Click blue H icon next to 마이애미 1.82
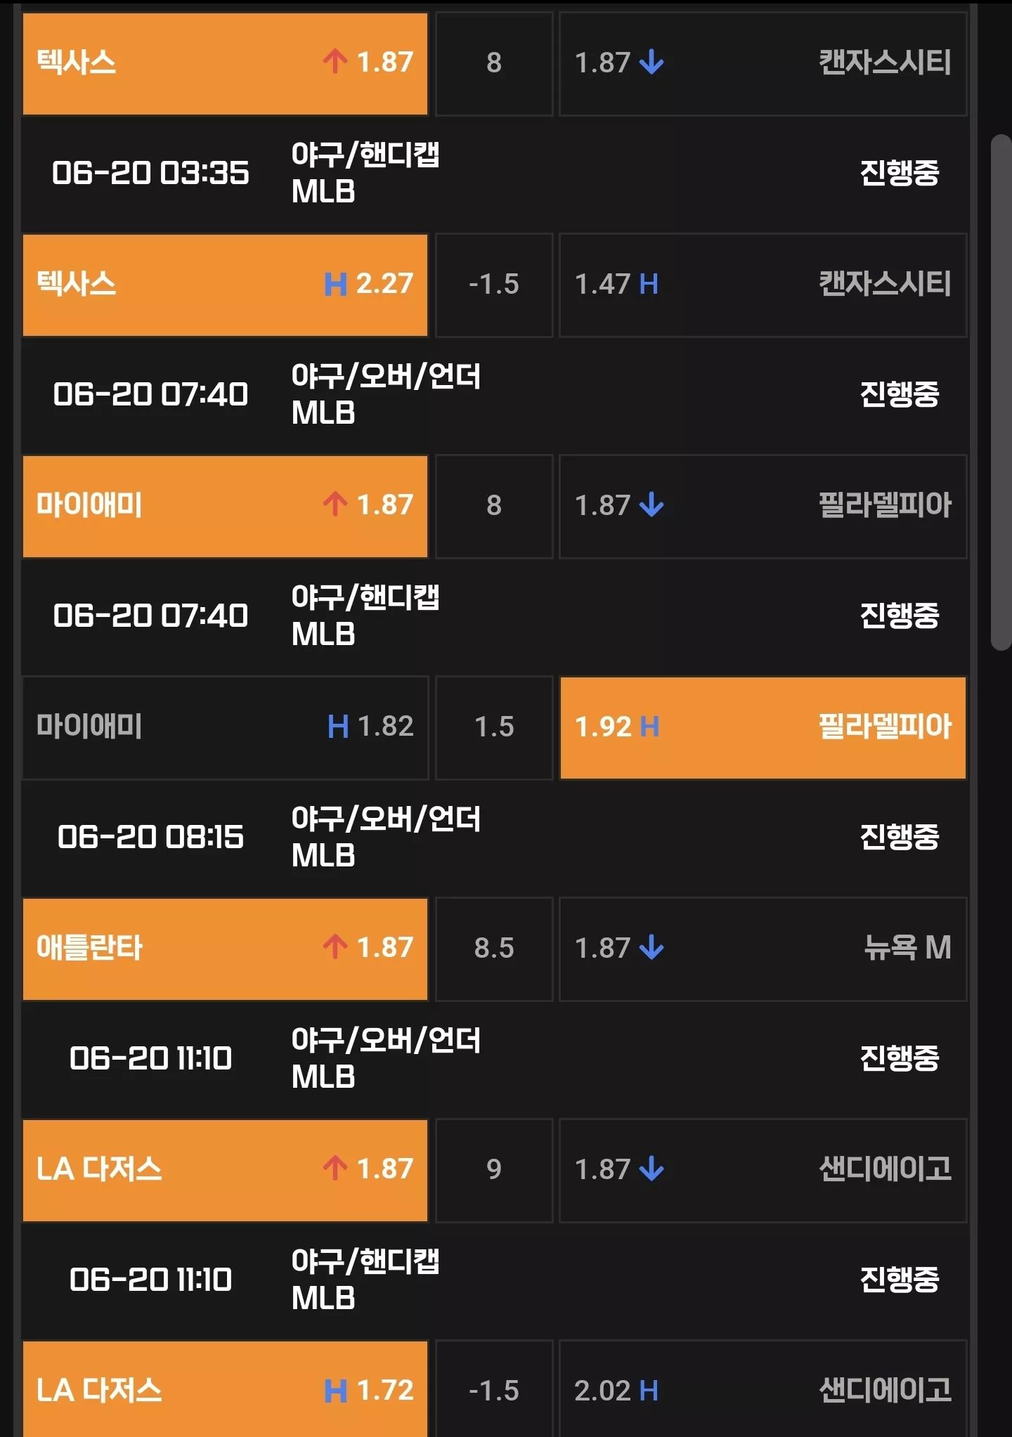1012x1437 pixels. pos(338,727)
